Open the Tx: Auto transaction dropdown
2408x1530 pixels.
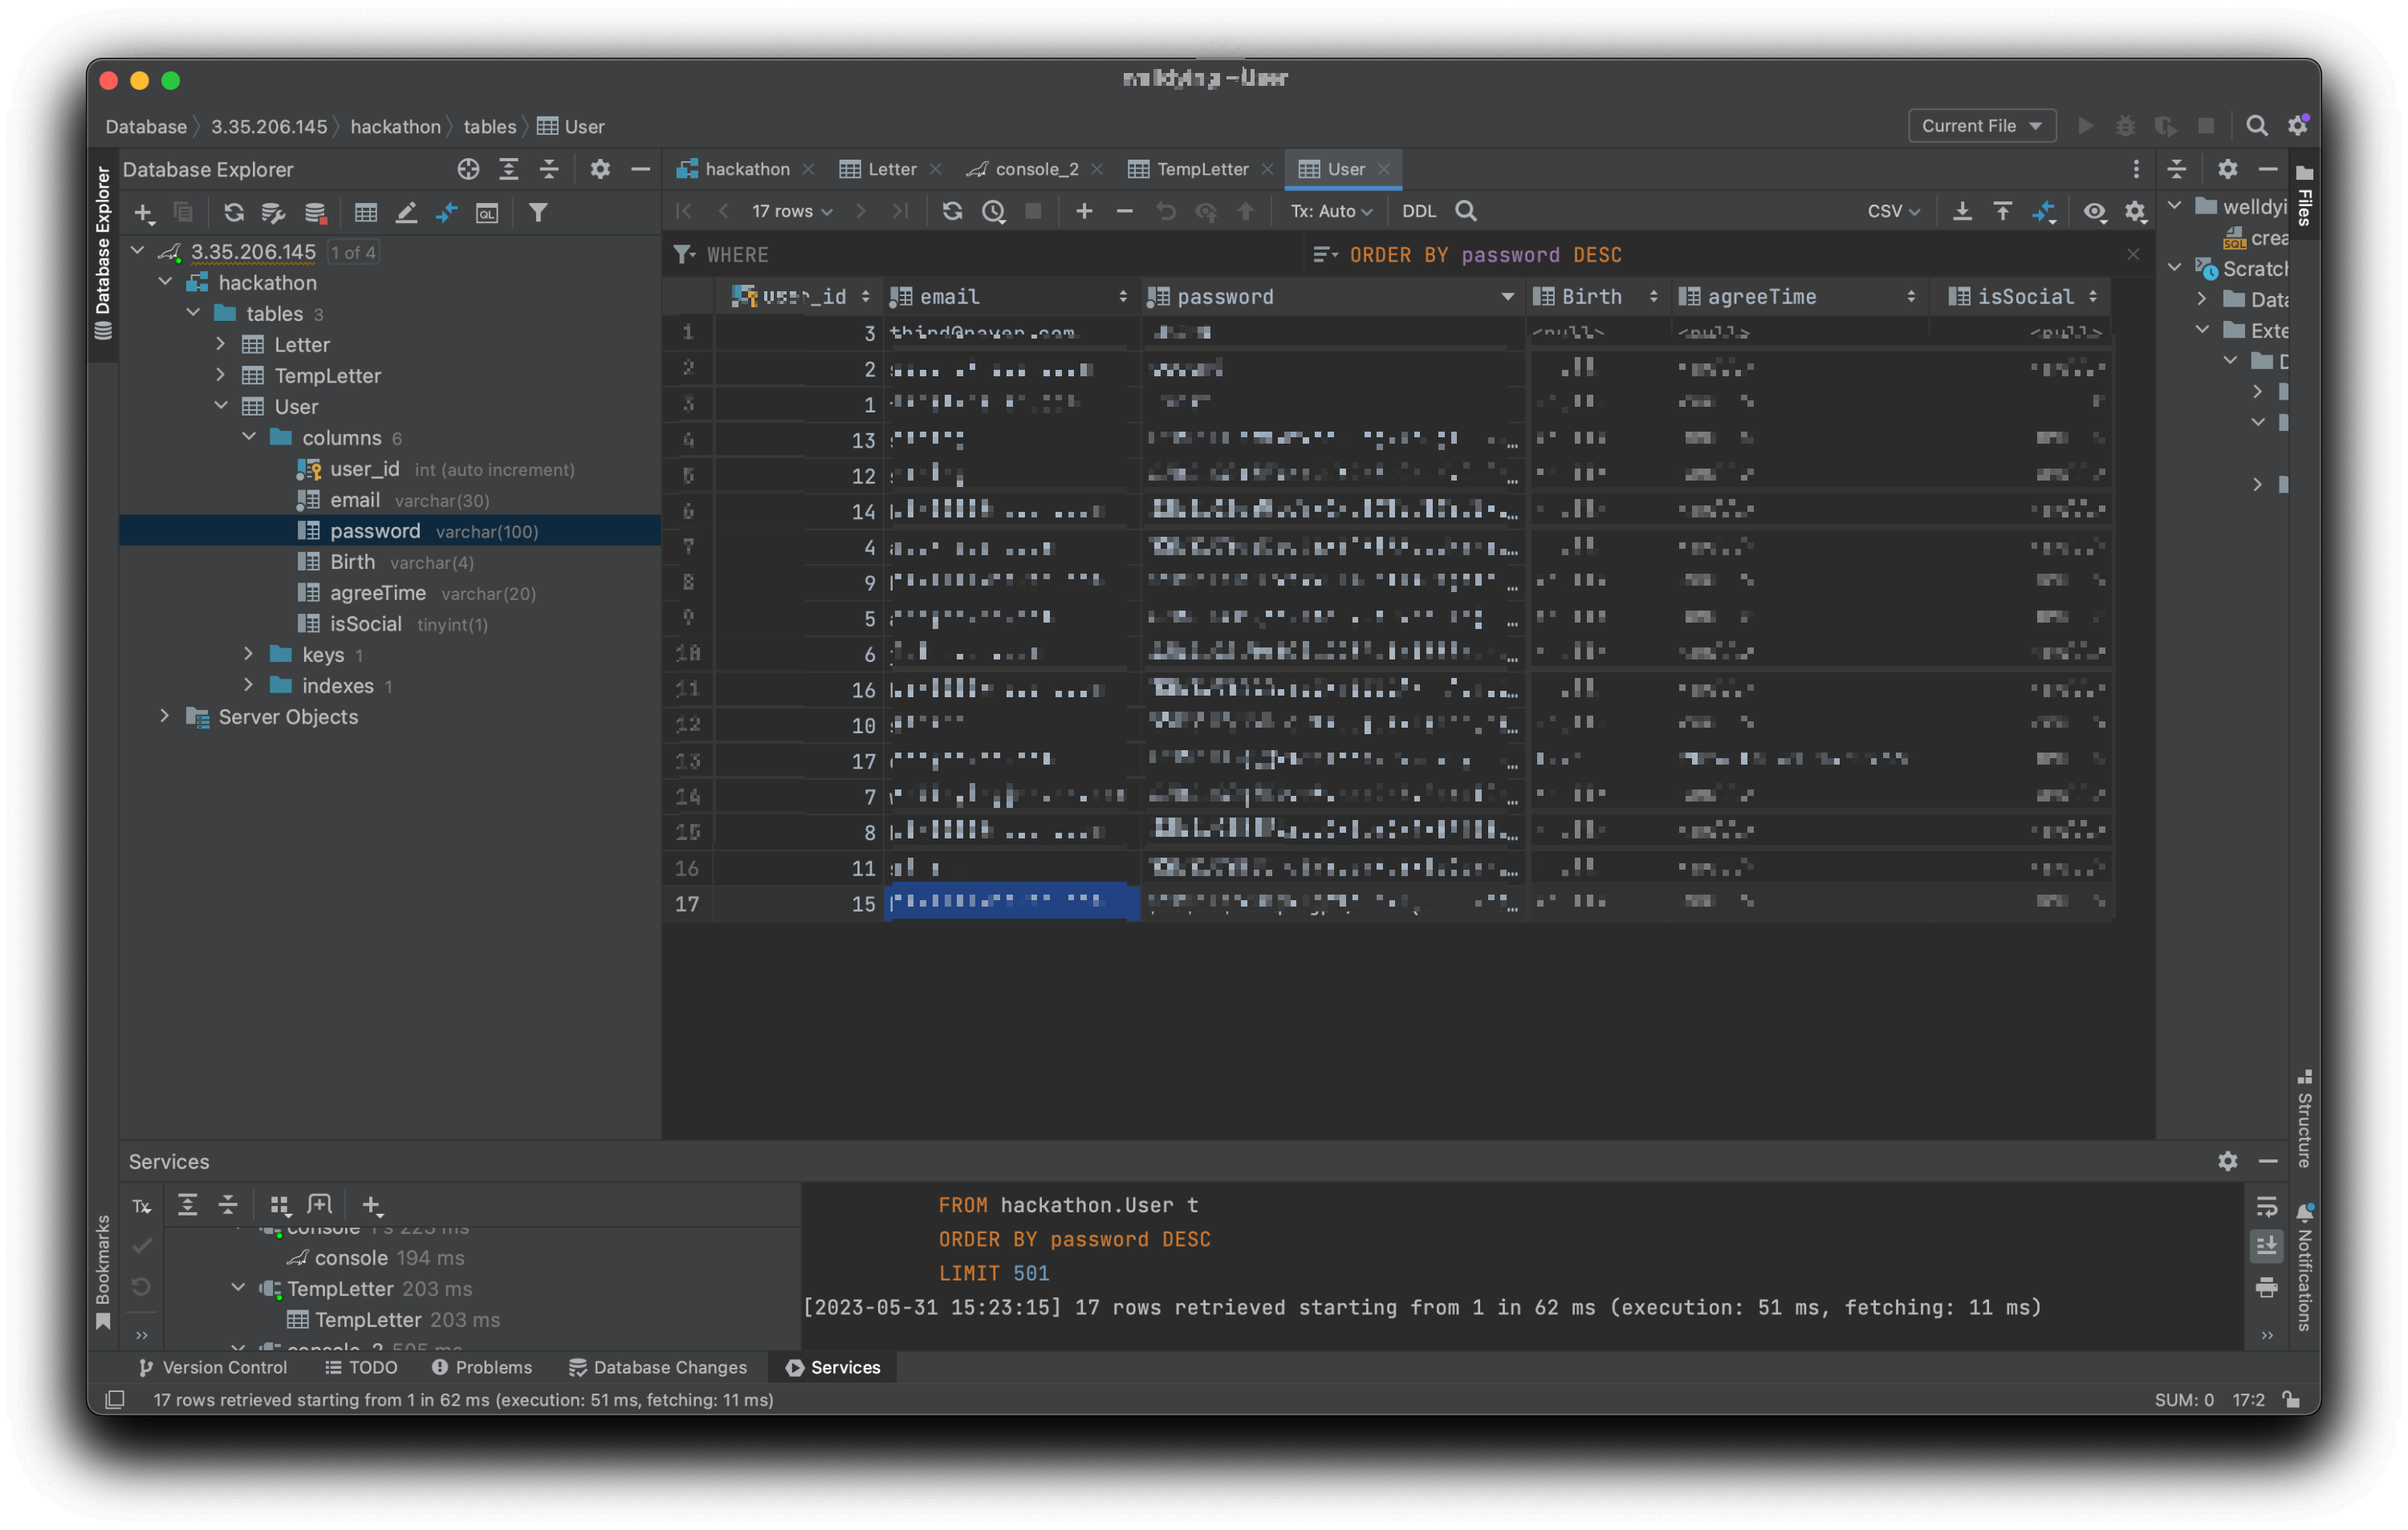(1330, 211)
